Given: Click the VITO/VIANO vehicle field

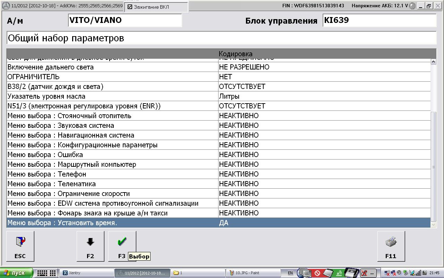Looking at the screenshot, I should [125, 20].
